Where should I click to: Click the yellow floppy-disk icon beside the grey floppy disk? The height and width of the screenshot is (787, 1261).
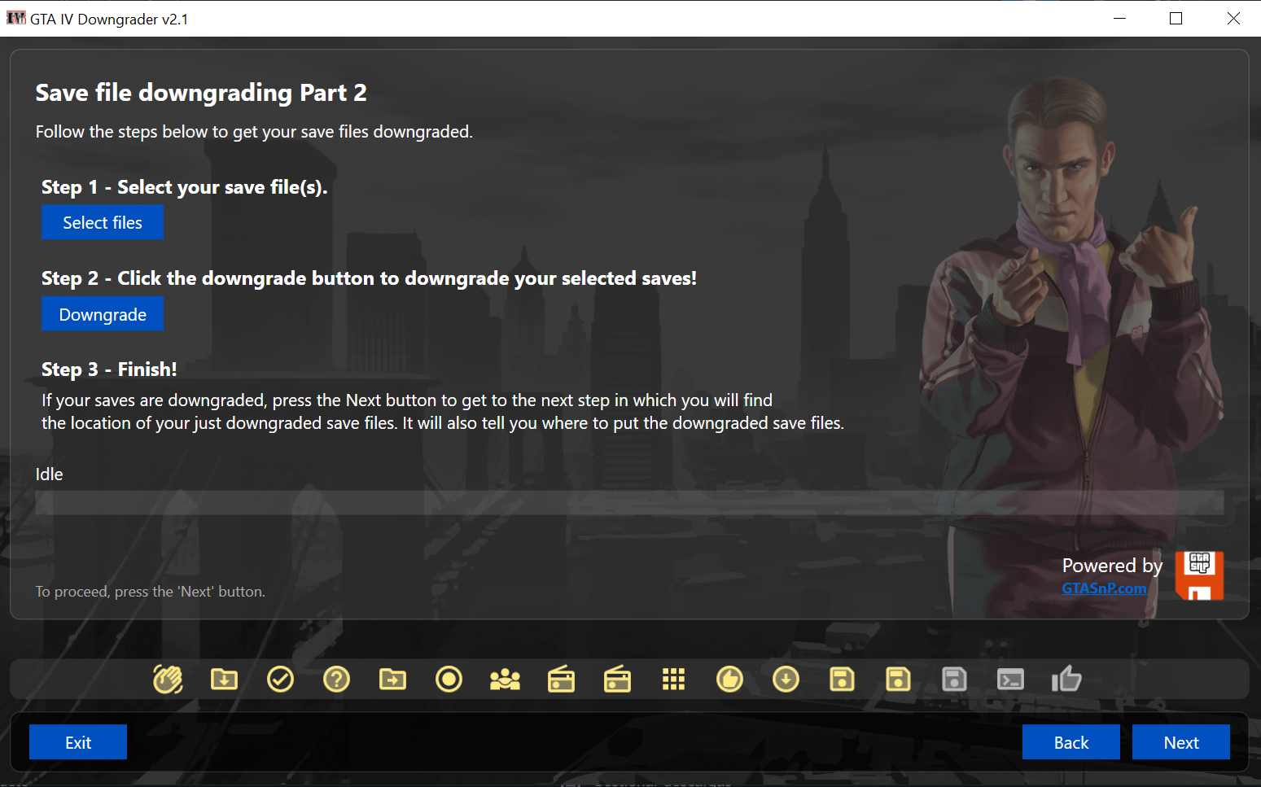pos(898,679)
